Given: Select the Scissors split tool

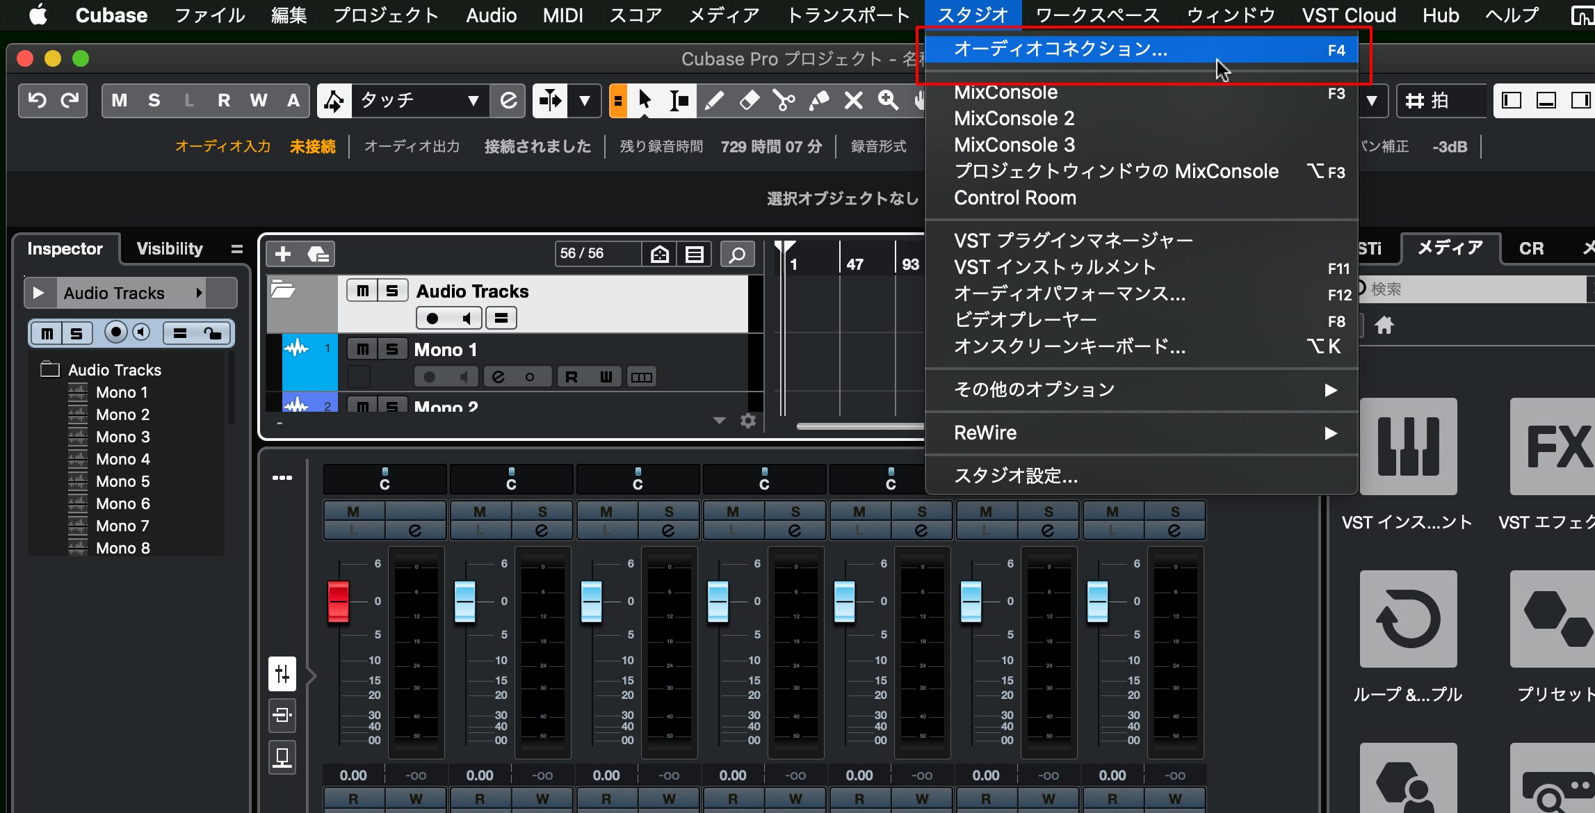Looking at the screenshot, I should click(784, 101).
